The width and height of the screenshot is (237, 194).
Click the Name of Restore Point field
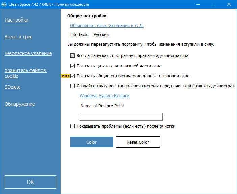click(121, 117)
